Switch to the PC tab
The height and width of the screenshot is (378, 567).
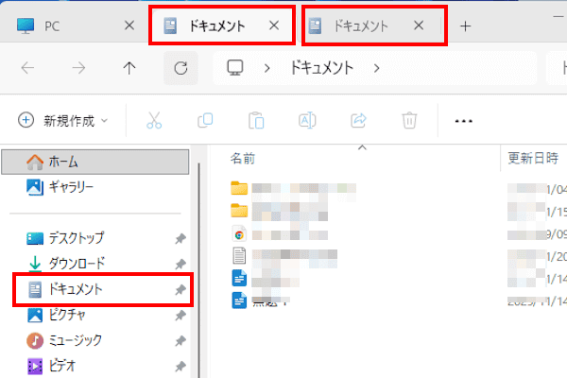pos(73,26)
